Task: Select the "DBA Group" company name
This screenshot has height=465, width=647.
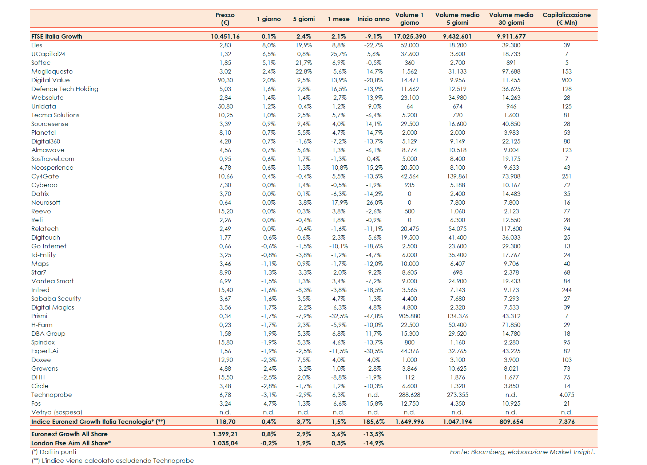Action: click(x=48, y=334)
